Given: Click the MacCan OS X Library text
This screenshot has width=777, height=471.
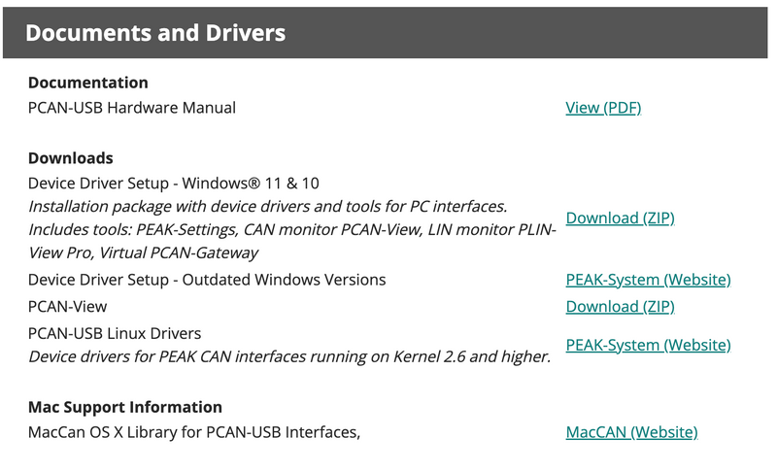Looking at the screenshot, I should [194, 432].
